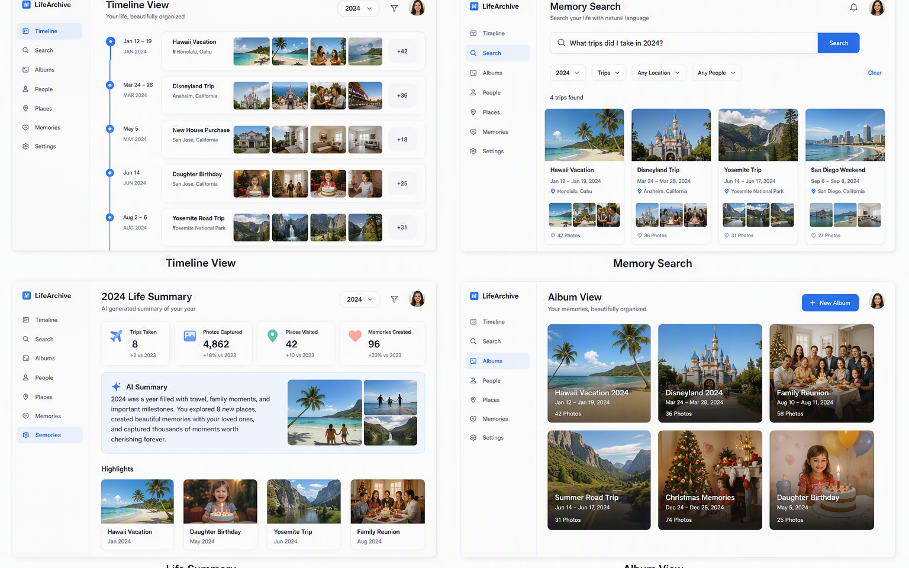Click the People icon in Memory Search sidebar

[473, 92]
